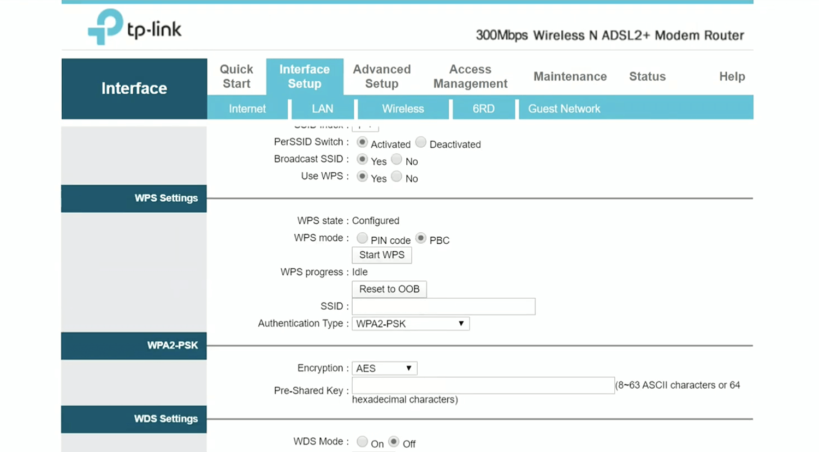Select the Internet sub-tab

coord(247,109)
